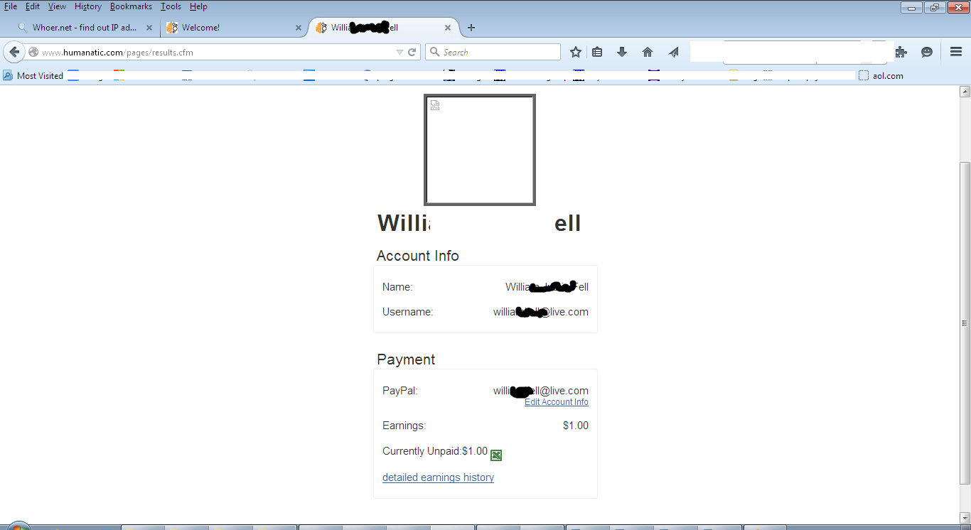
Task: Switch to the Welcome! tab
Action: pos(234,28)
